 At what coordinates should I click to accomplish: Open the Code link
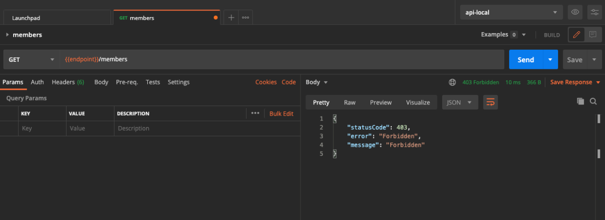289,82
